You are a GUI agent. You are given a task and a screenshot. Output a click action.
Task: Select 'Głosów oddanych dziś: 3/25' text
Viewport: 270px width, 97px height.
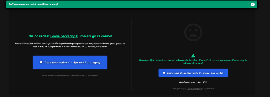tap(193, 82)
